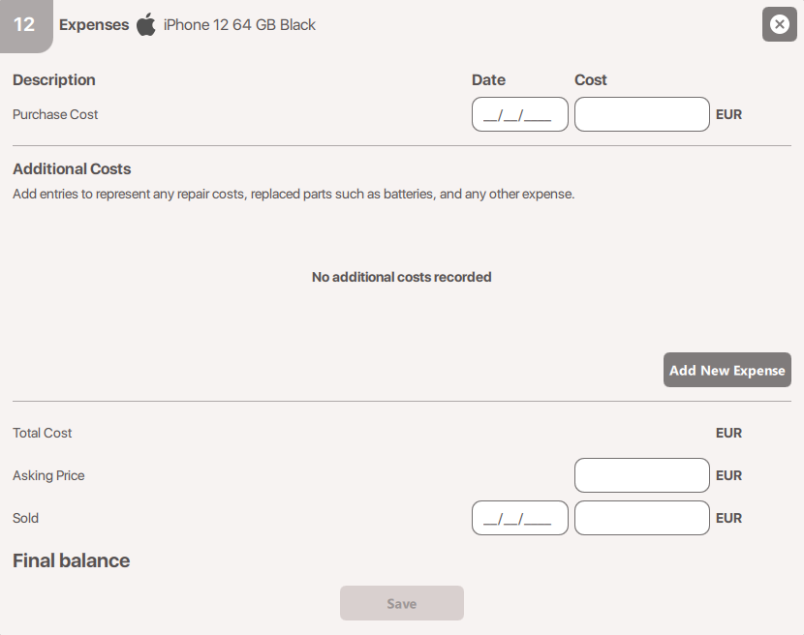Focus the Purchase Cost date field
This screenshot has width=804, height=635.
(519, 114)
